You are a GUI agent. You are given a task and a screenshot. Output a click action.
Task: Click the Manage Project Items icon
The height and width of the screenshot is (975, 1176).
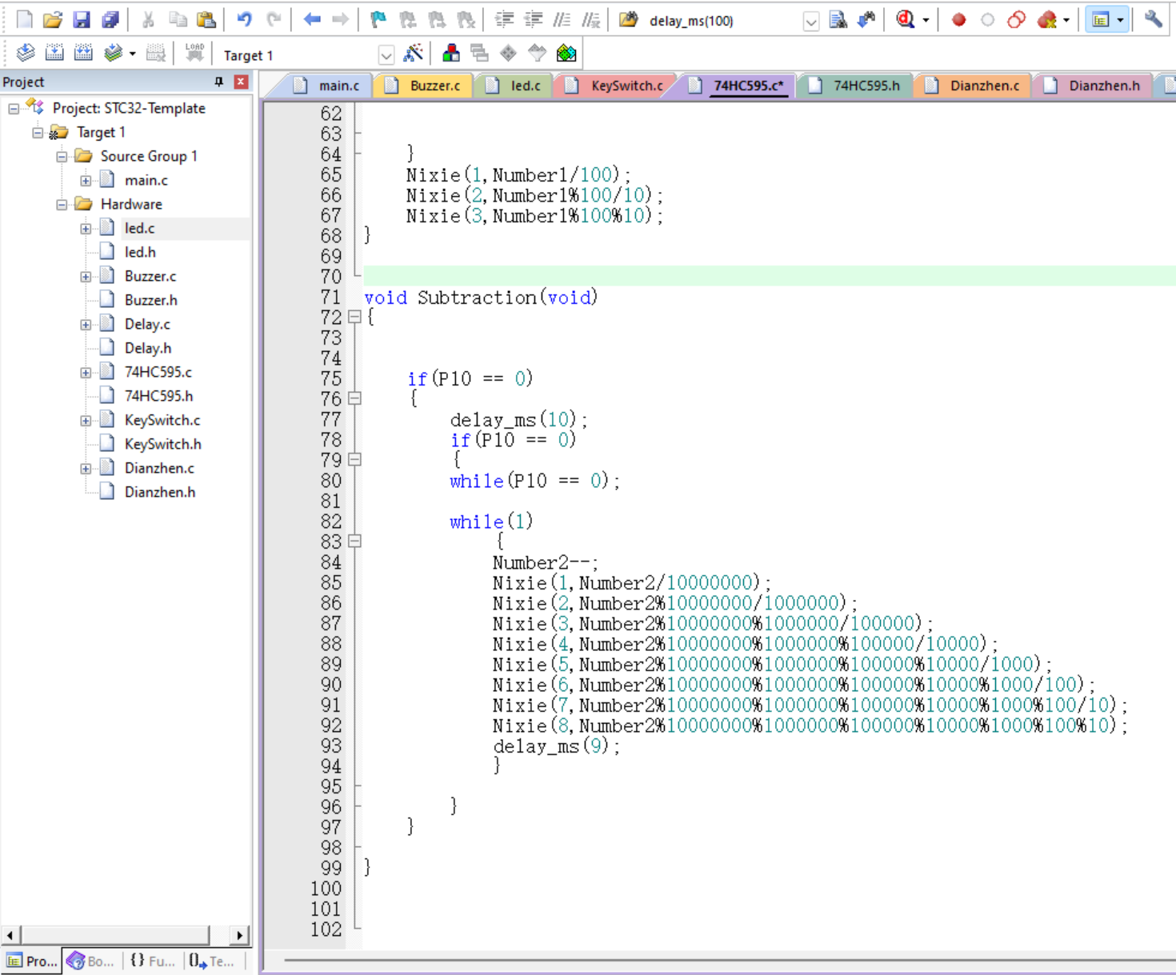(x=451, y=54)
